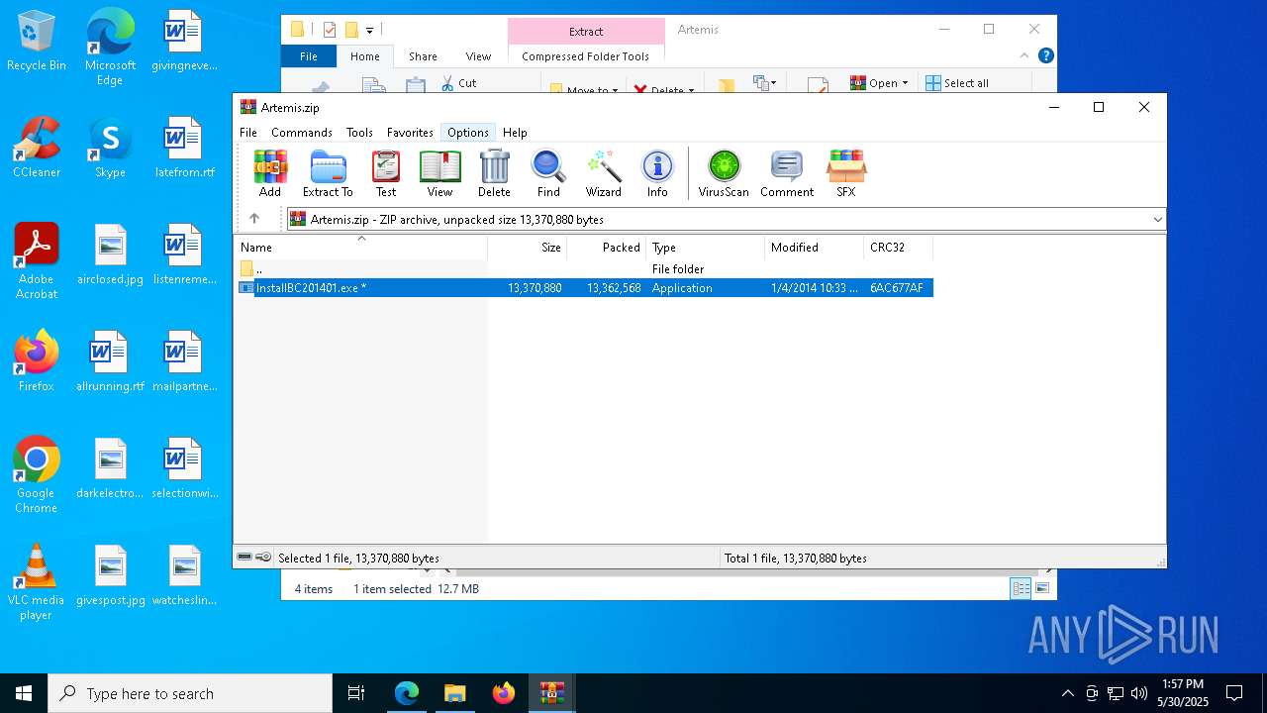
Task: Click the Test archive icon
Action: tap(386, 173)
